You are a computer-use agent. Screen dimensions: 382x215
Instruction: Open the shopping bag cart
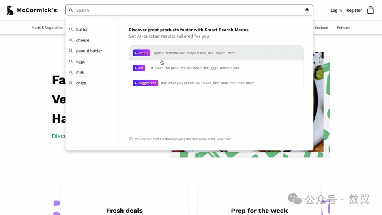pyautogui.click(x=371, y=10)
